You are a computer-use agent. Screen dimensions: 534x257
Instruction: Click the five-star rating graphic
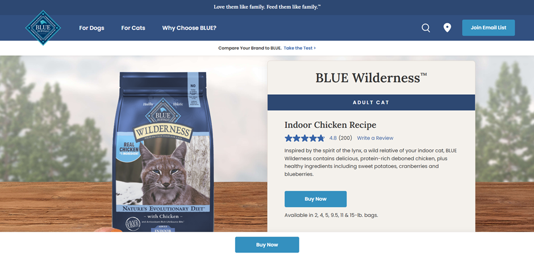[305, 138]
